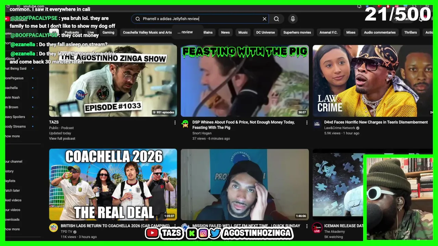Open British Lads Return to Coachella title
438x246 pixels.
(x=115, y=226)
